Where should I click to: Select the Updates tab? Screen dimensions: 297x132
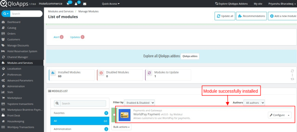click(75, 37)
